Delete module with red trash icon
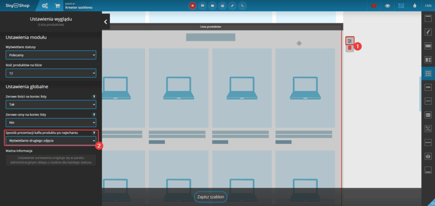The width and height of the screenshot is (435, 206). point(350,48)
